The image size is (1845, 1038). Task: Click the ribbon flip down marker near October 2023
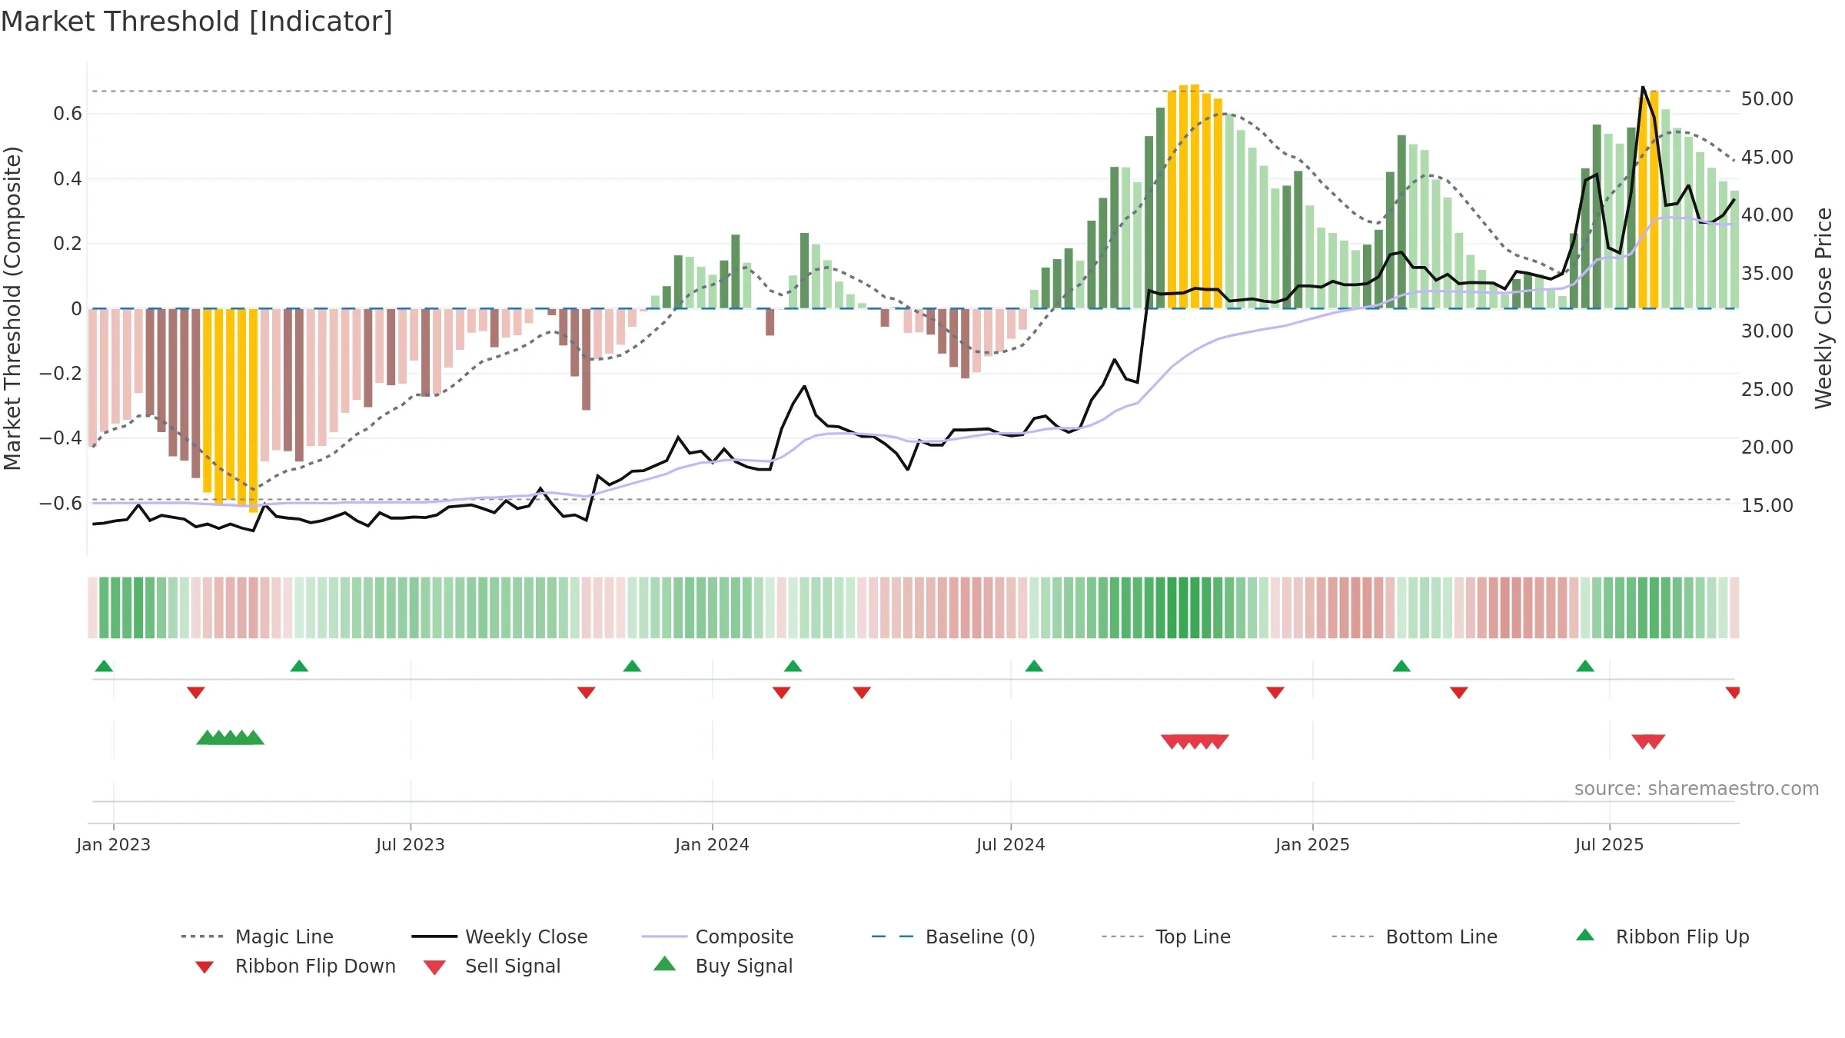point(586,693)
